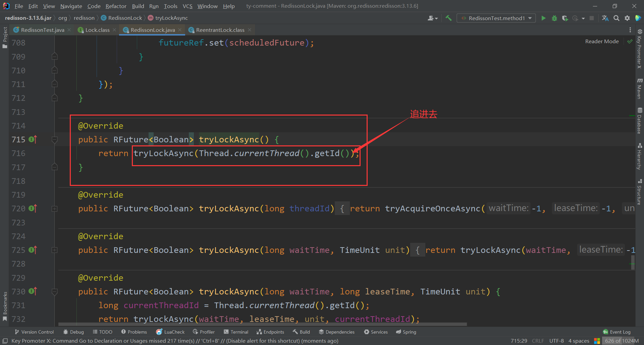Open the dropdown arrow next to profiler icon
The width and height of the screenshot is (644, 345).
pos(583,18)
